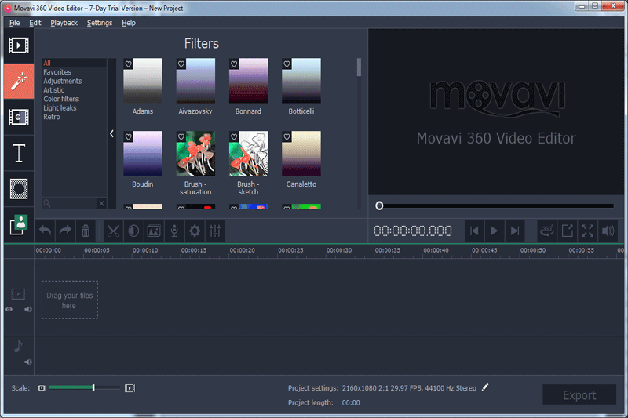Favorite the Aivazovsky filter heart
This screenshot has width=628, height=418.
coord(181,64)
